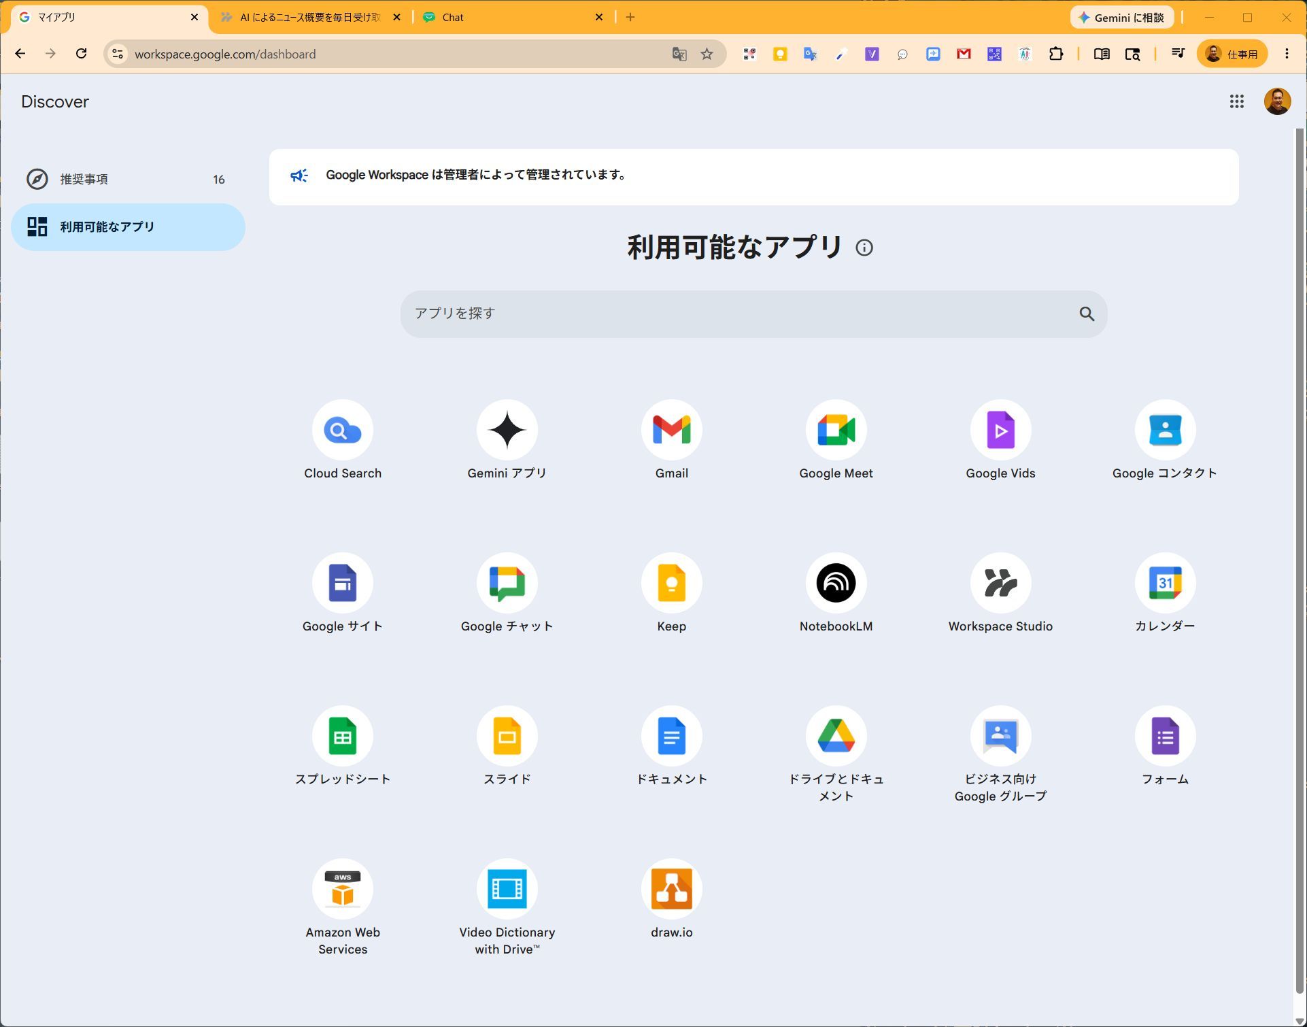
Task: Click the address bar URL
Action: coord(225,54)
